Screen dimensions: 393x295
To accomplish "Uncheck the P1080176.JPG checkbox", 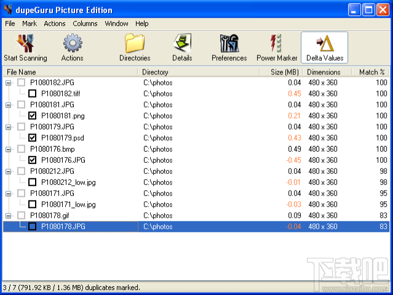I will coord(33,160).
